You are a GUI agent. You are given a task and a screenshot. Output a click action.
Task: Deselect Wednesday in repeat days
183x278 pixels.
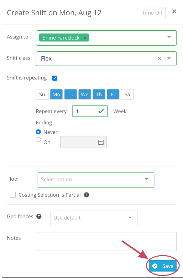[x=85, y=94]
